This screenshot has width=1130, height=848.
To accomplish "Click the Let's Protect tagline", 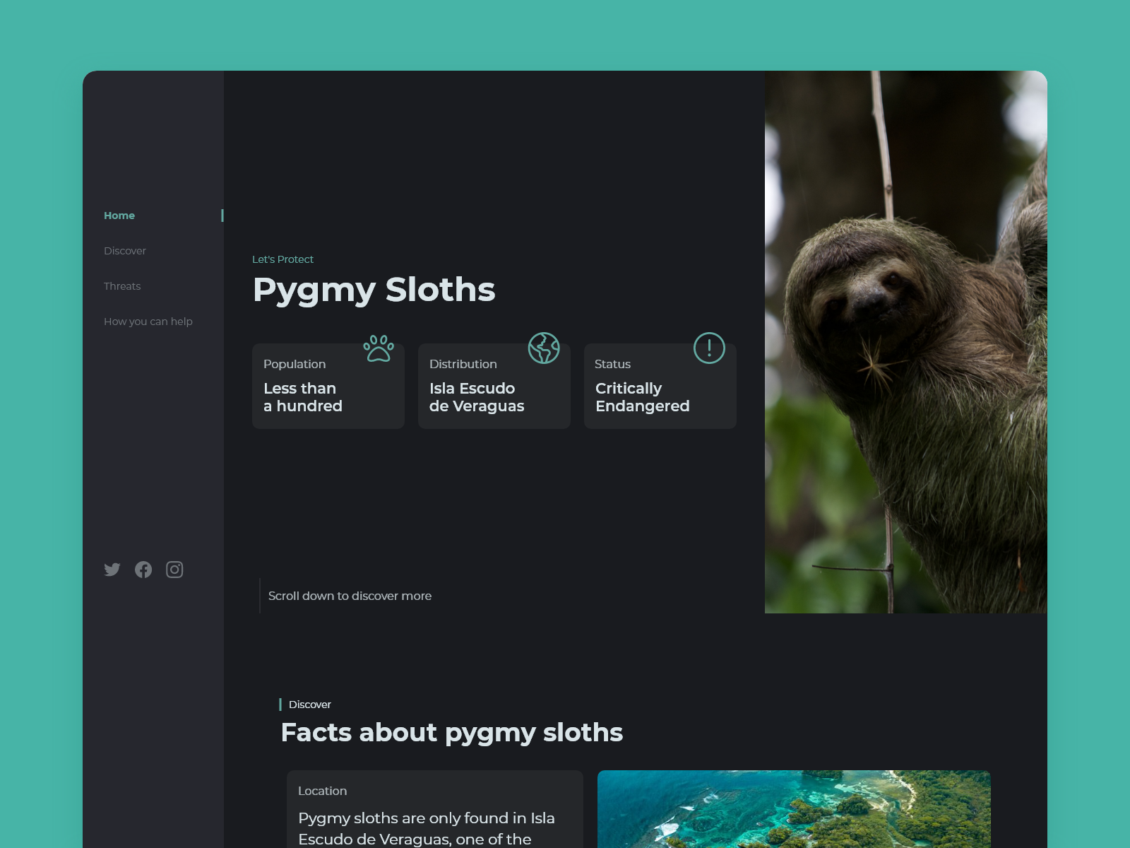I will [282, 259].
